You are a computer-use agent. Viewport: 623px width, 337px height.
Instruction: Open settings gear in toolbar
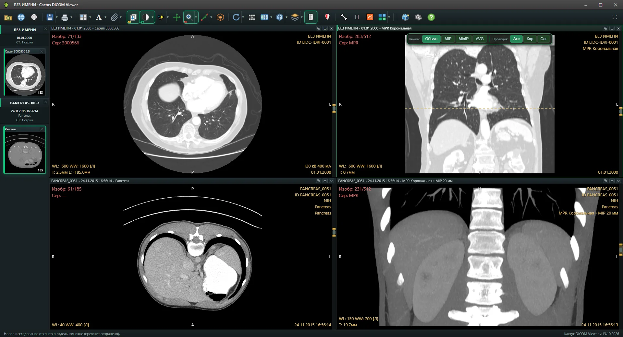click(419, 17)
